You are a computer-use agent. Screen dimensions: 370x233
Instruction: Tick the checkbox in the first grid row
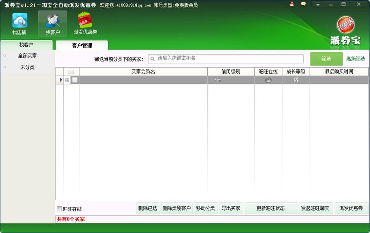75,80
